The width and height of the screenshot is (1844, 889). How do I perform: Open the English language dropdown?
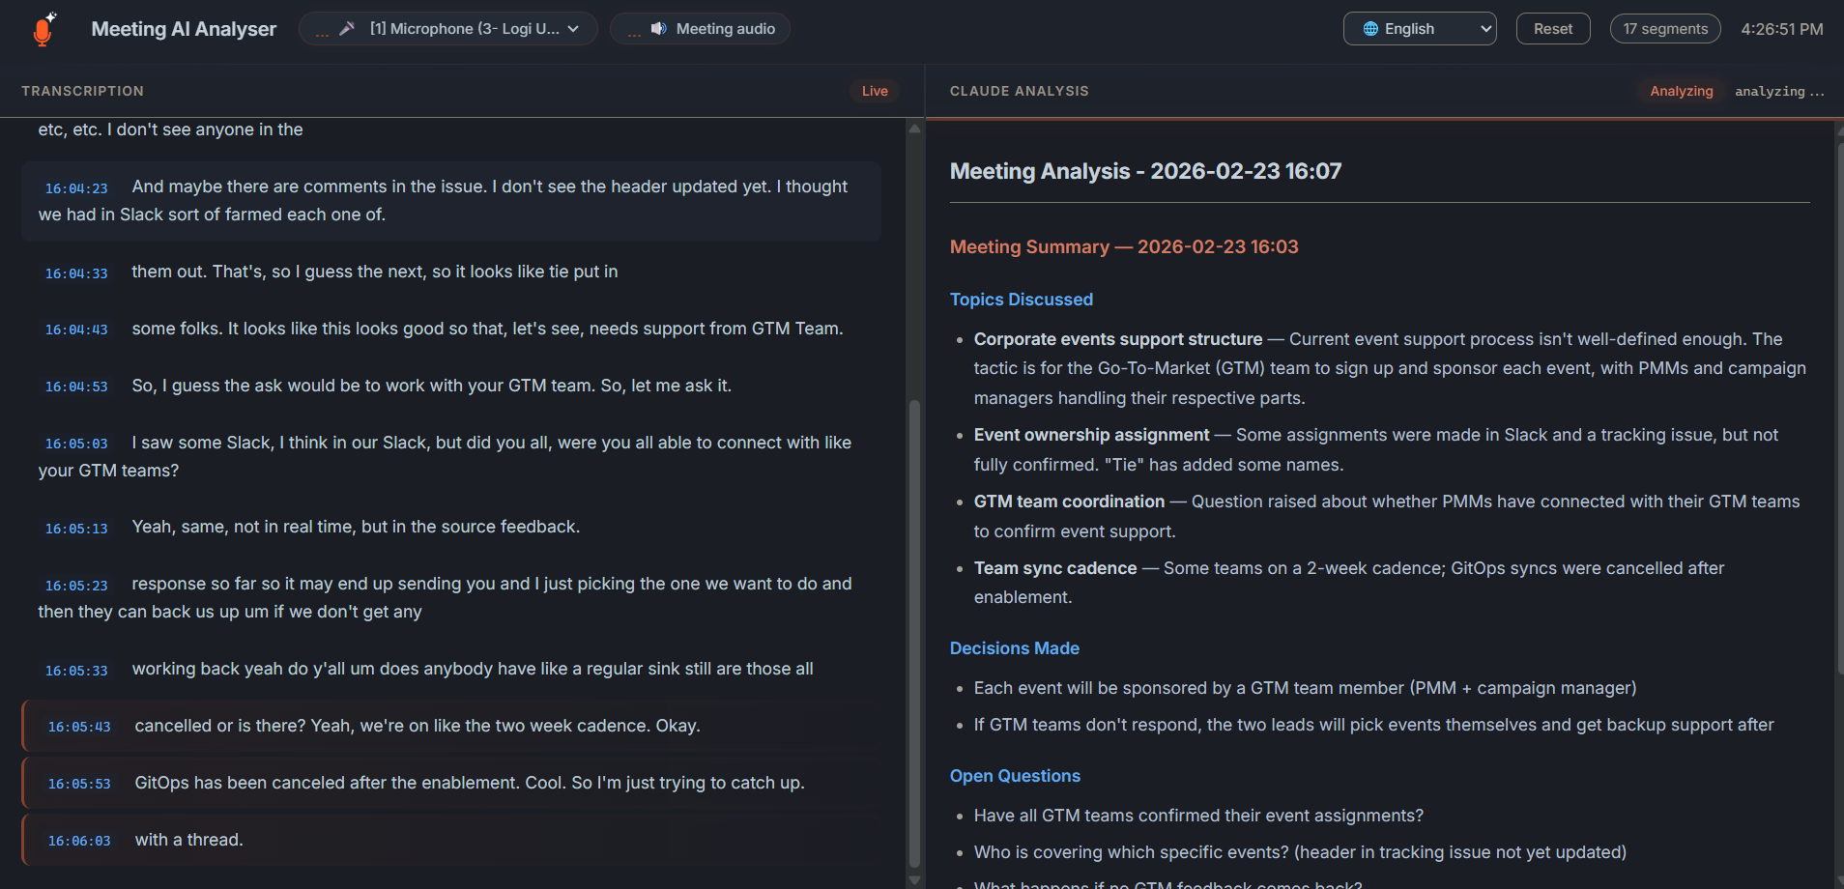point(1420,28)
